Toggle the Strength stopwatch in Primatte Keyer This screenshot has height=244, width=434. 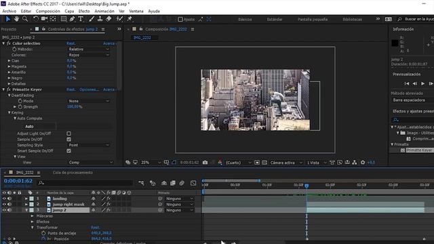pyautogui.click(x=20, y=107)
